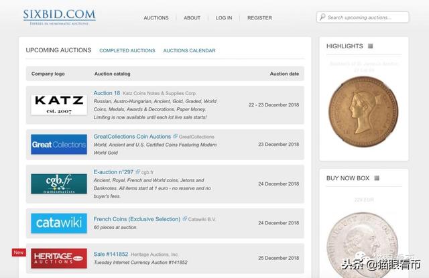Screen dimensions: 429x278
Task: Click date 22 - 23 December 2018
Action: click(x=273, y=105)
